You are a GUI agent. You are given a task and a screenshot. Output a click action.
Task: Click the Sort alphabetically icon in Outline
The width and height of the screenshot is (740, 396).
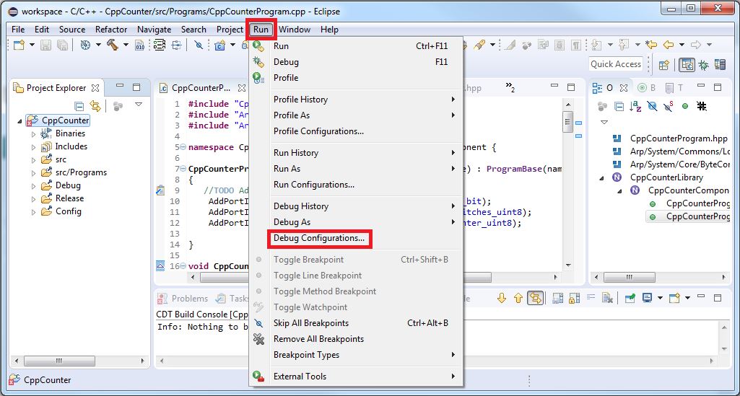pos(635,106)
